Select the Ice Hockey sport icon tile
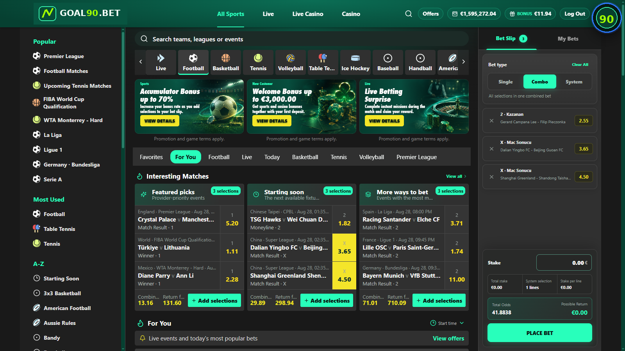The image size is (625, 351). click(355, 62)
